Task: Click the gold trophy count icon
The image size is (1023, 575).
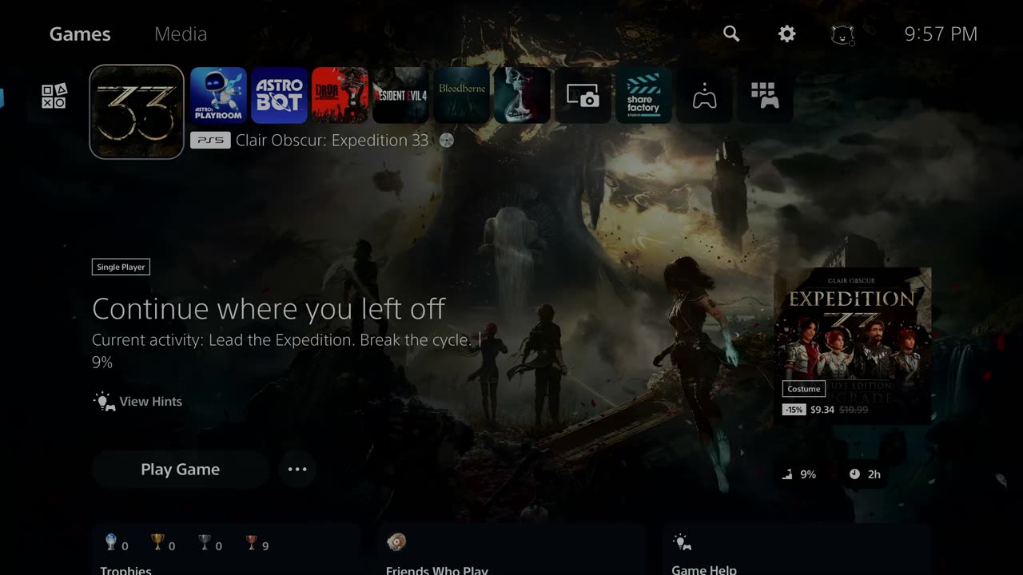Action: (157, 543)
